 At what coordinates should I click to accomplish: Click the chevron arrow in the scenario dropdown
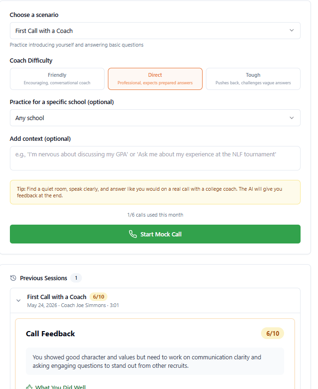[x=292, y=30]
